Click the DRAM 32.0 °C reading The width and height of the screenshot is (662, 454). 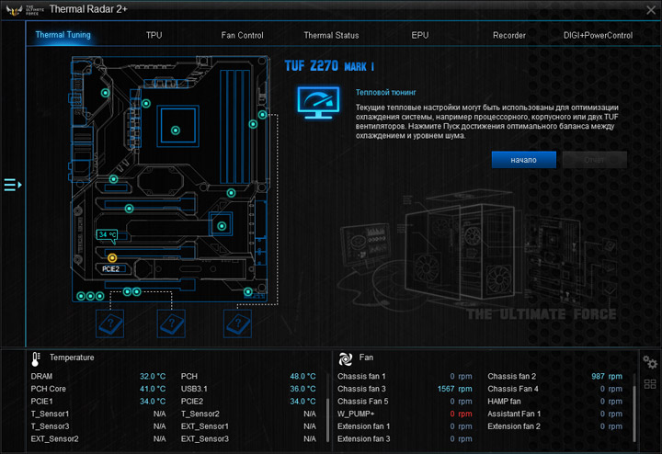tap(153, 377)
